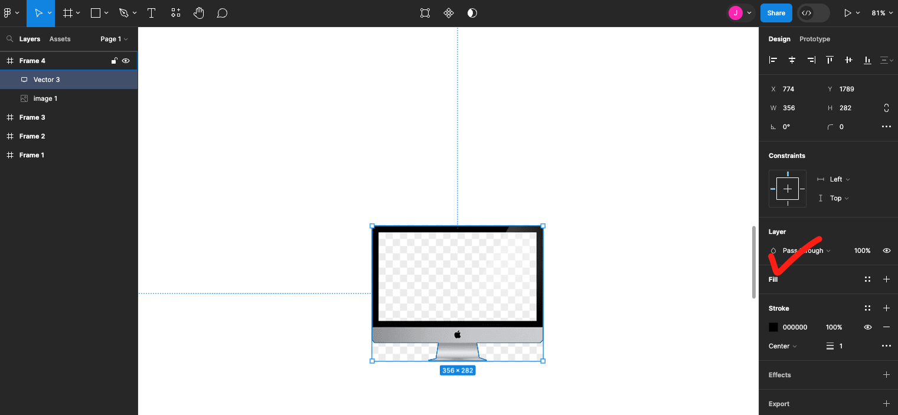Open the Page 1 dropdown
Viewport: 898px width, 415px height.
[114, 39]
